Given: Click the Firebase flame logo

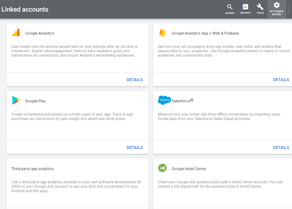Looking at the screenshot, I should tap(162, 32).
